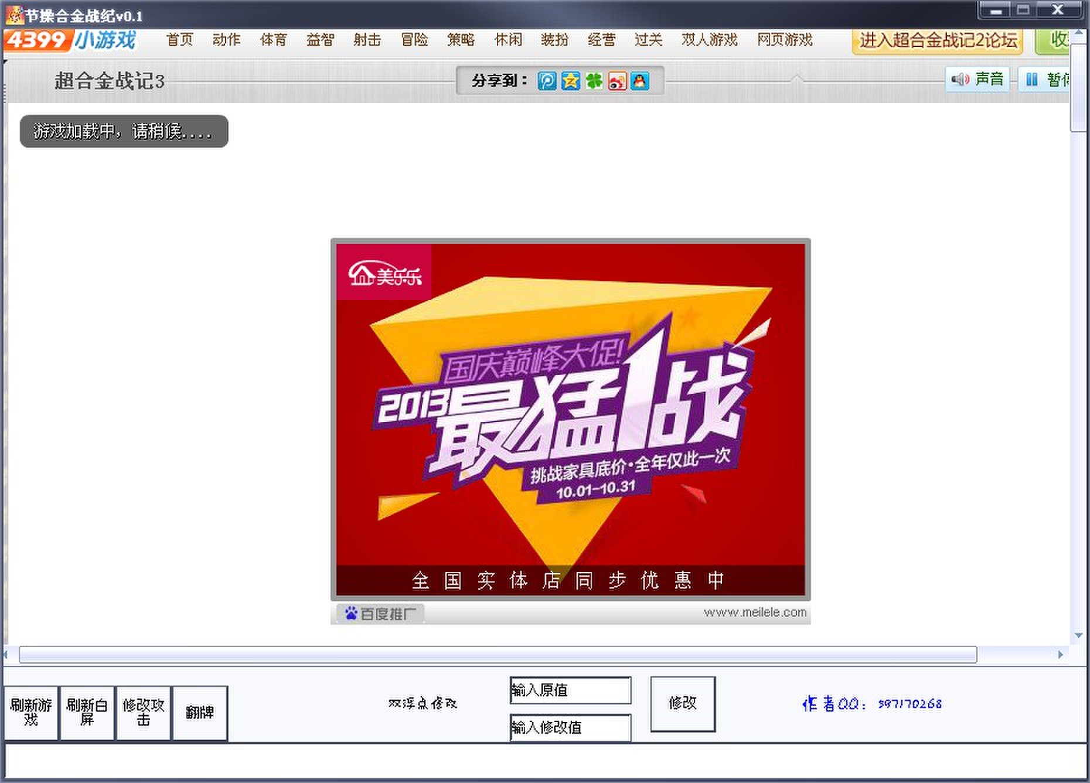Viewport: 1090px width, 783px height.
Task: Click the 作者QQ: 597170268 text
Action: (x=872, y=704)
